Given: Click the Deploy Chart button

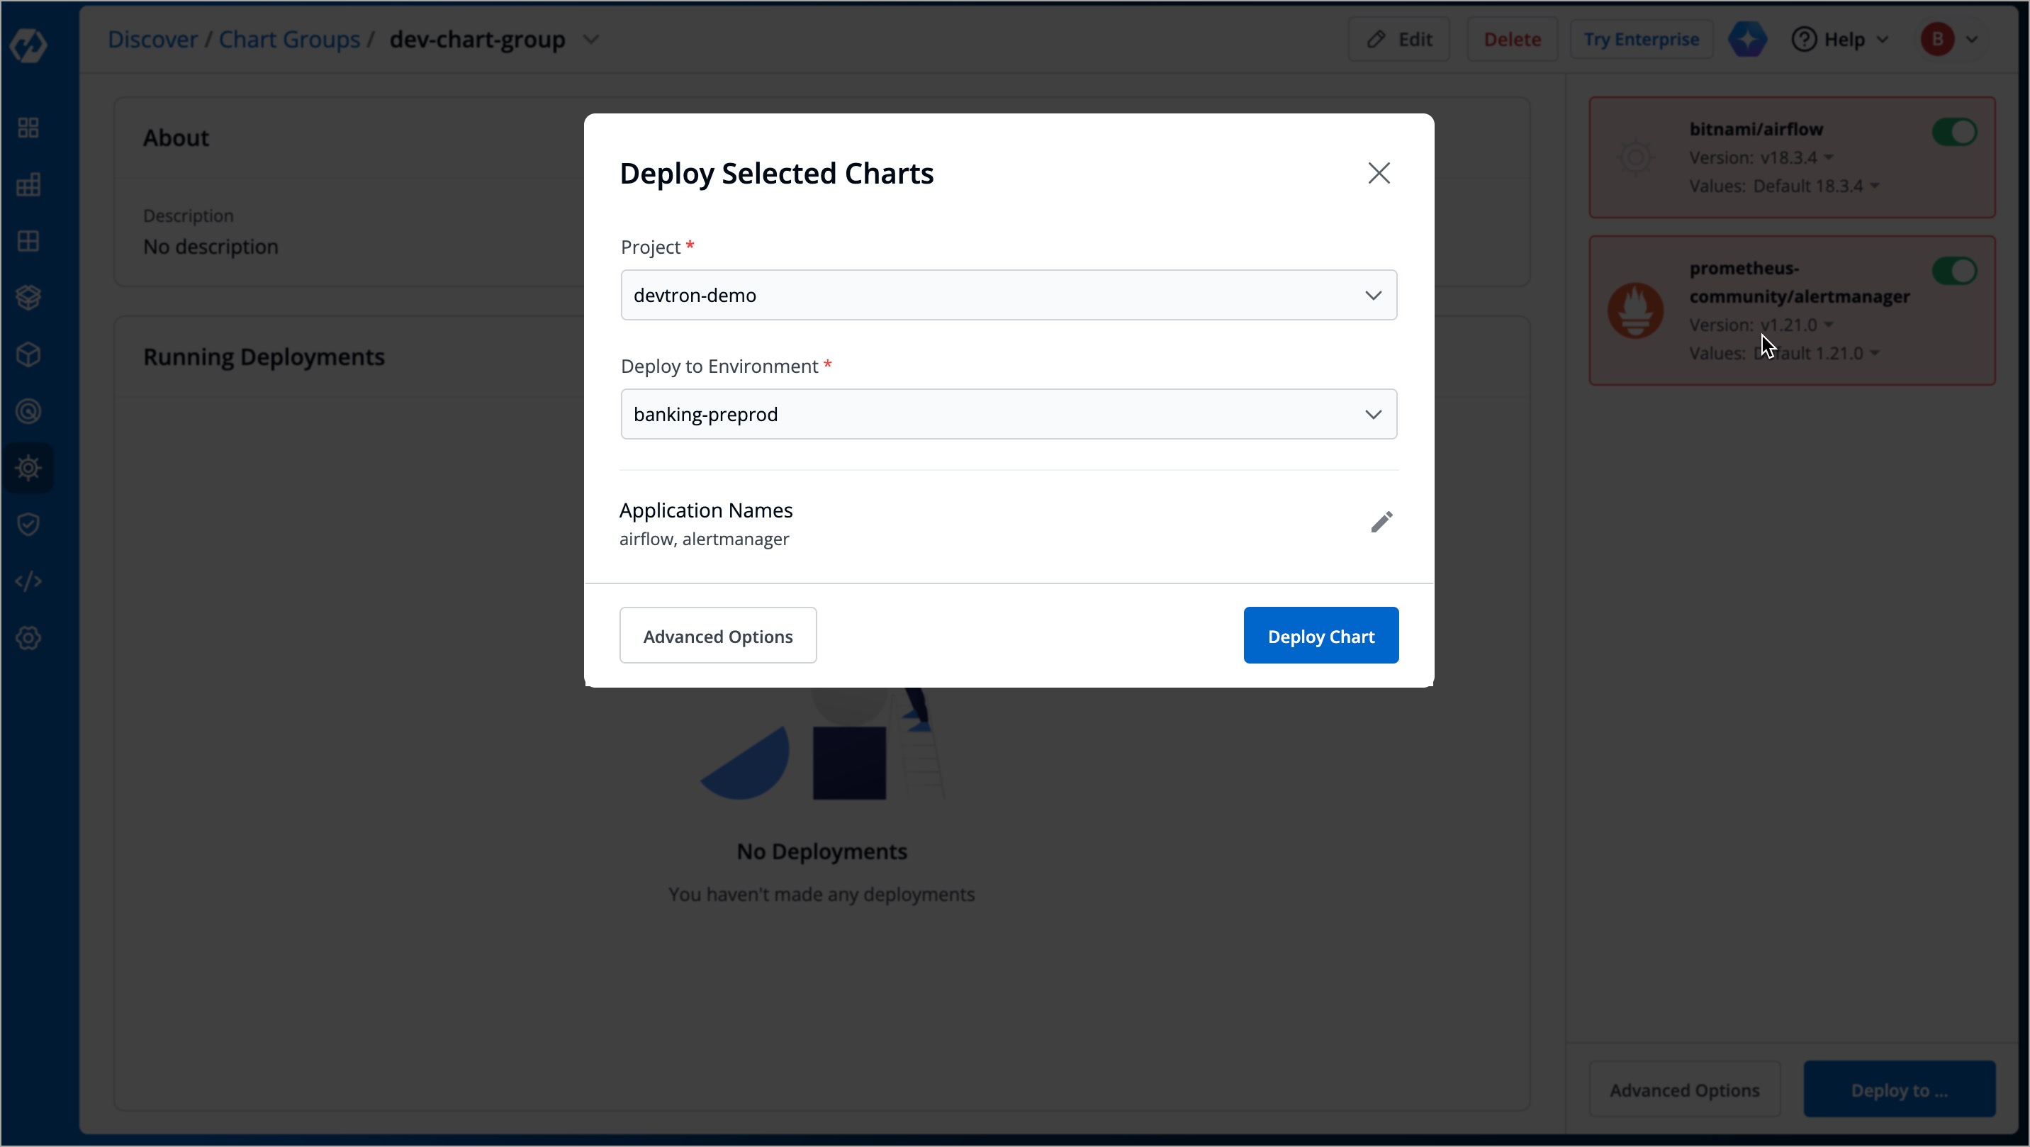Looking at the screenshot, I should [x=1320, y=635].
